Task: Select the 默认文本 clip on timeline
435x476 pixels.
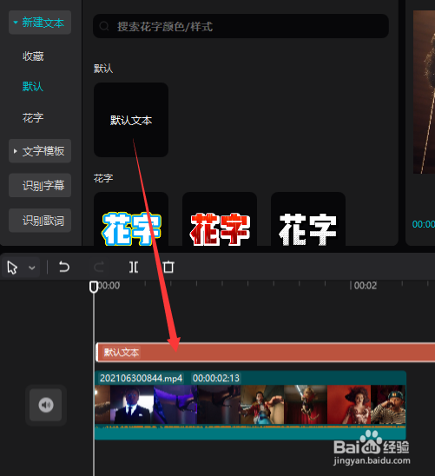Action: pyautogui.click(x=265, y=352)
